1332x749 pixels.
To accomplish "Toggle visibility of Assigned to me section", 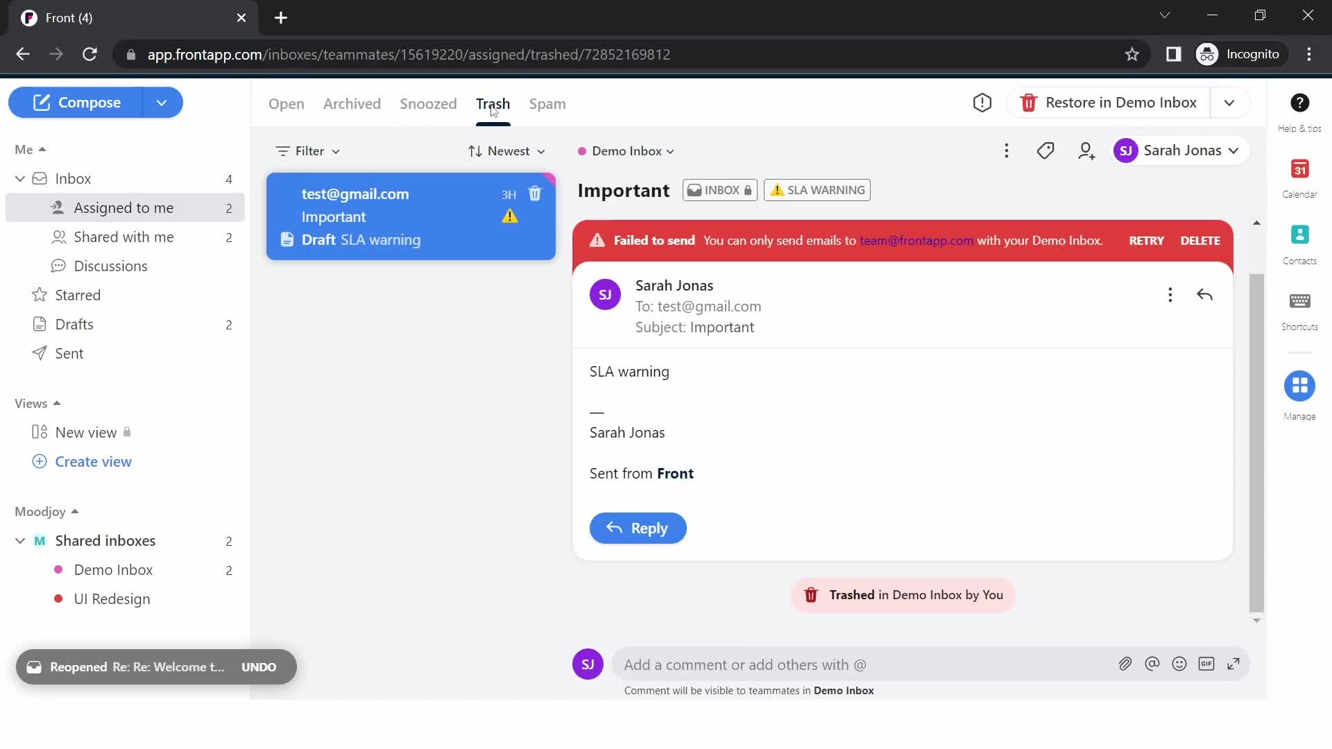I will pyautogui.click(x=20, y=178).
